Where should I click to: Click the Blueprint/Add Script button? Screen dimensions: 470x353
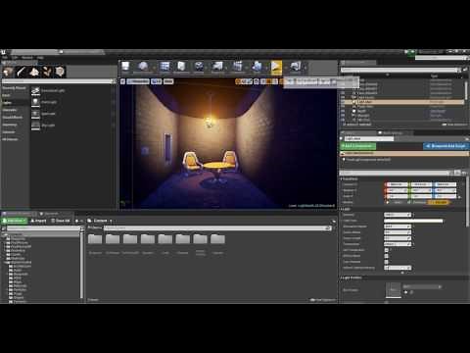[446, 146]
